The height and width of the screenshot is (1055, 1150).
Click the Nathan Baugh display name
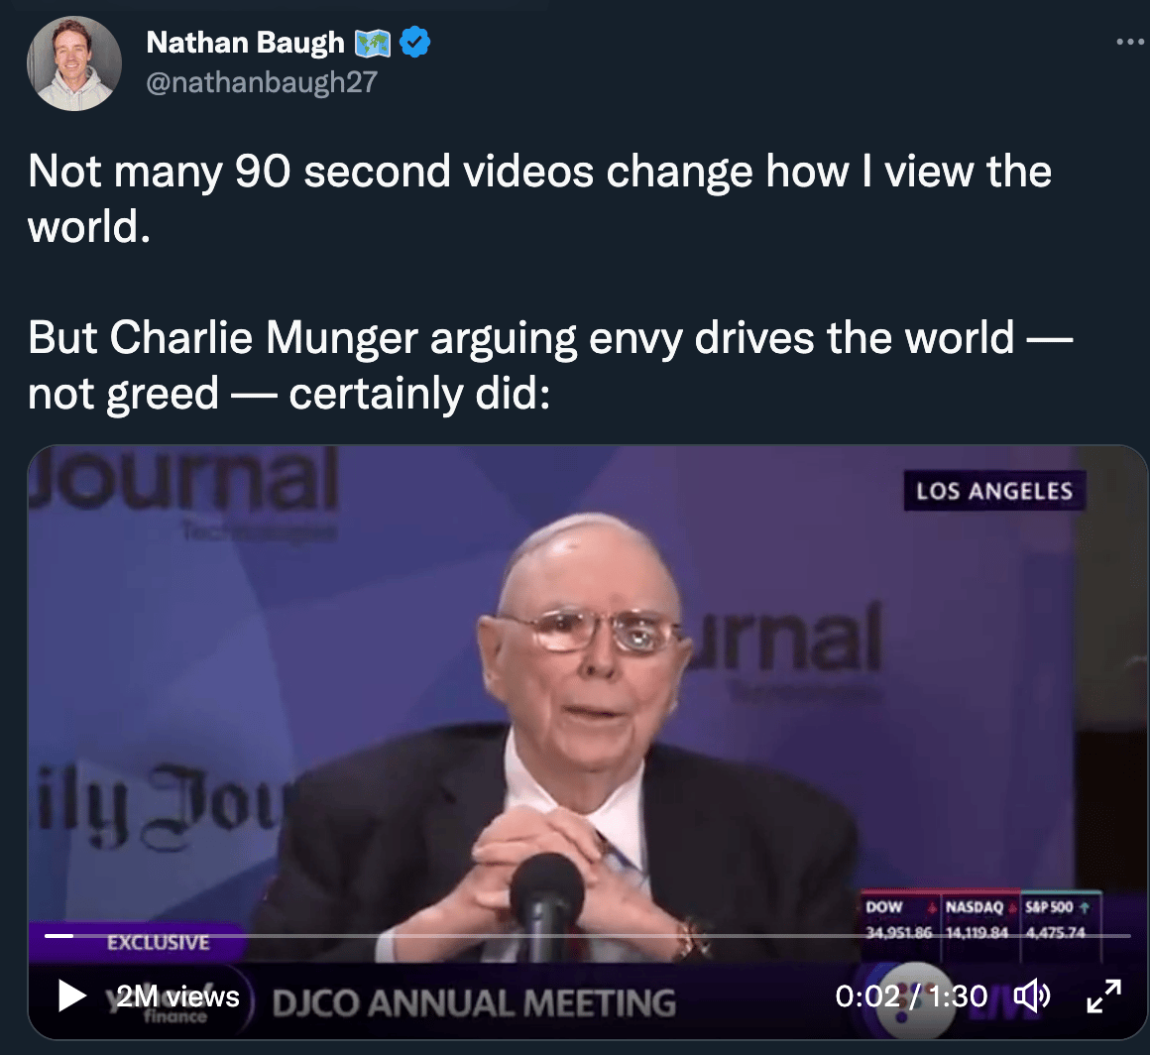pos(245,43)
